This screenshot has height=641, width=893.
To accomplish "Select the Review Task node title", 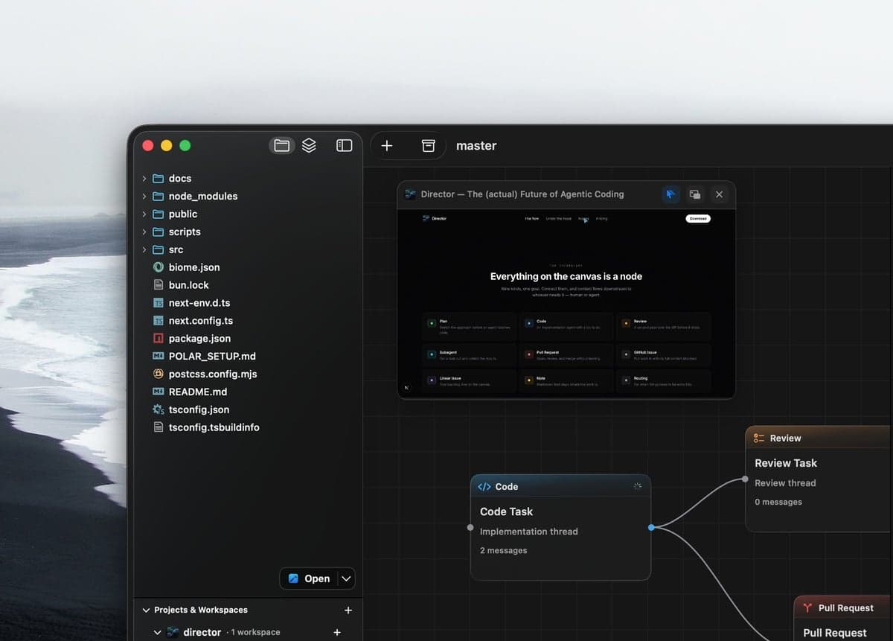I will coord(786,463).
